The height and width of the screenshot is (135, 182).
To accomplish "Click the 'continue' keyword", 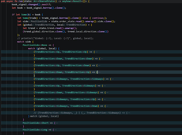I will (98, 18).
